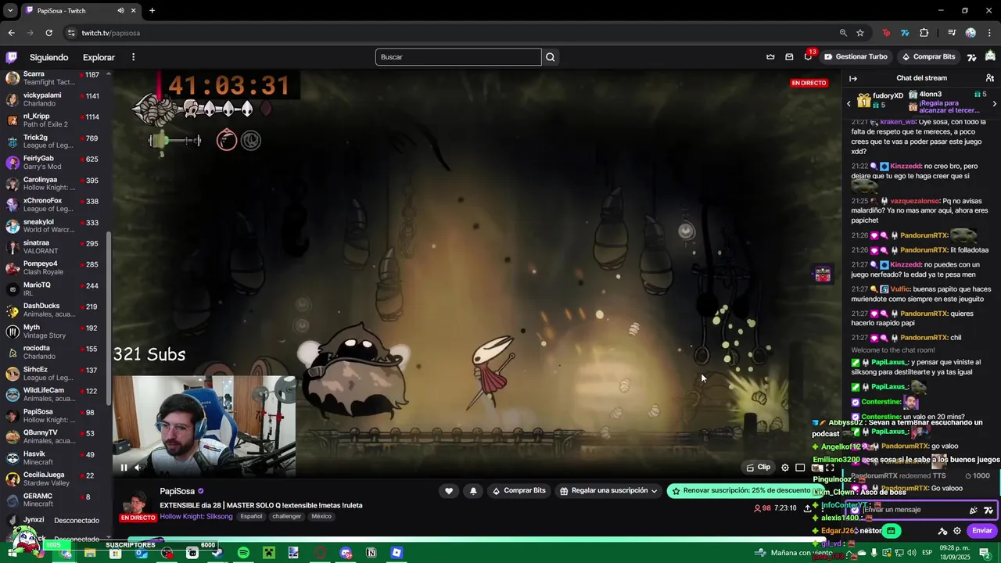Viewport: 1001px width, 563px height.
Task: Send the chat message with Enviar
Action: click(982, 530)
